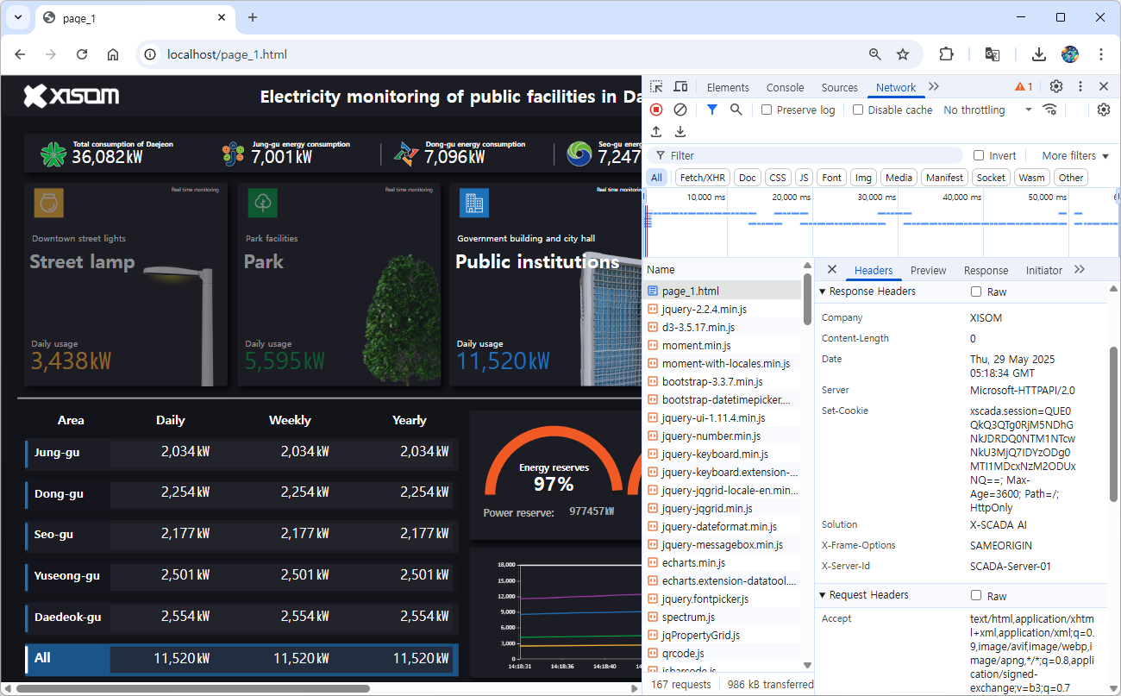Clear the network log
Viewport: 1121px width, 696px height.
(680, 110)
